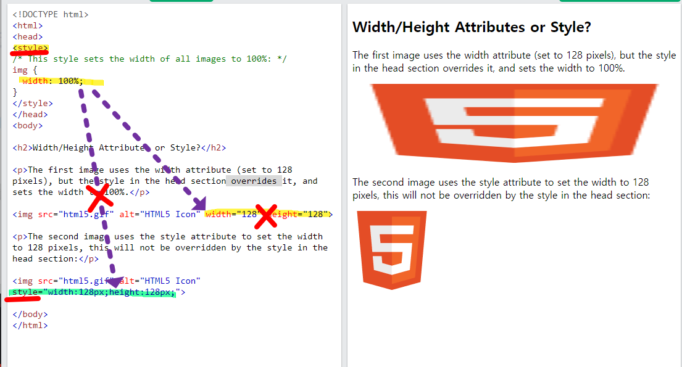Click the '<h2>' heading line in the code

click(119, 148)
